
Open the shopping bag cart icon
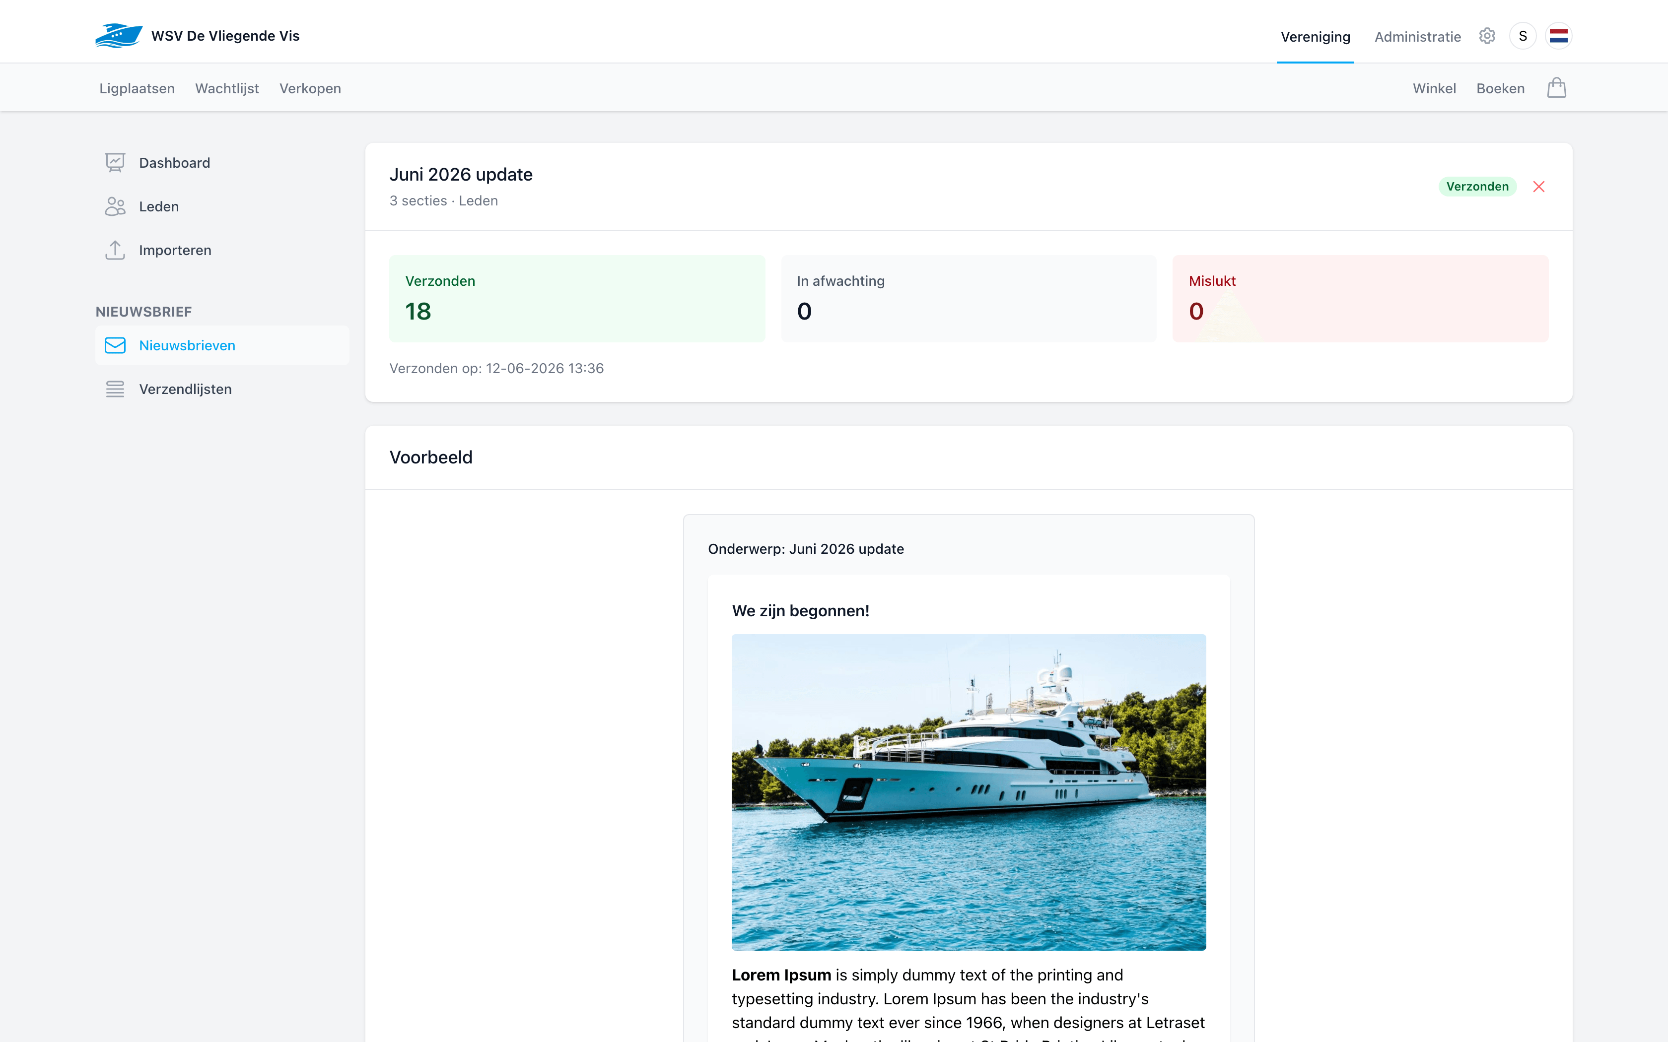[x=1556, y=87]
